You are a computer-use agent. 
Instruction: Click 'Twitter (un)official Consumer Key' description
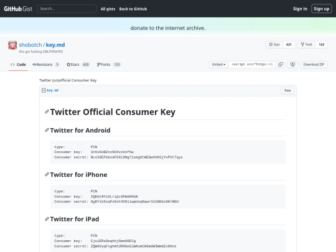point(68,80)
